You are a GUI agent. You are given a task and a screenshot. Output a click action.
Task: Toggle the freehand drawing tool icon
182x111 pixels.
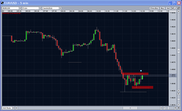point(173,8)
